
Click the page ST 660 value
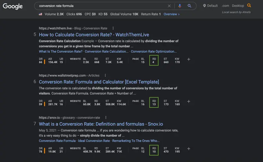pyautogui.click(x=166, y=62)
